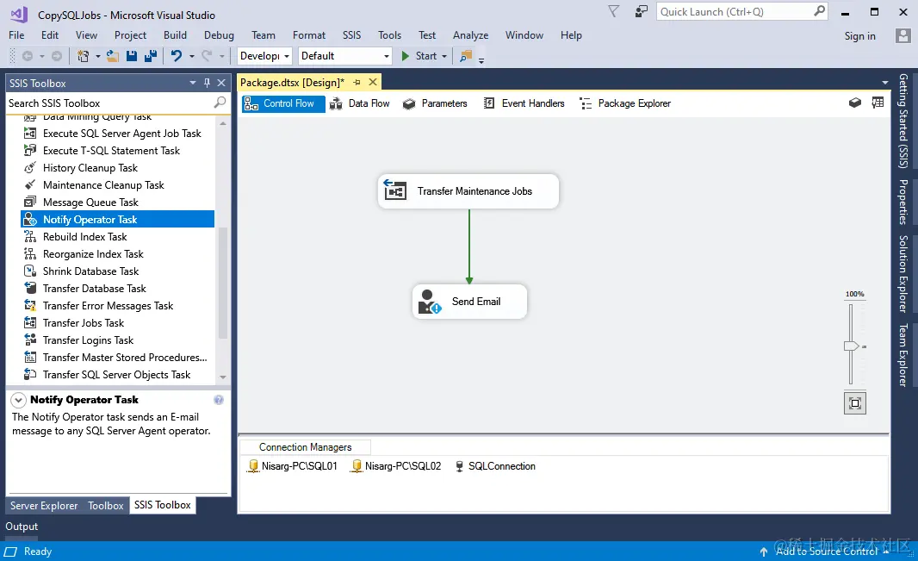Click the Start debugging button
The width and height of the screenshot is (918, 561).
419,56
